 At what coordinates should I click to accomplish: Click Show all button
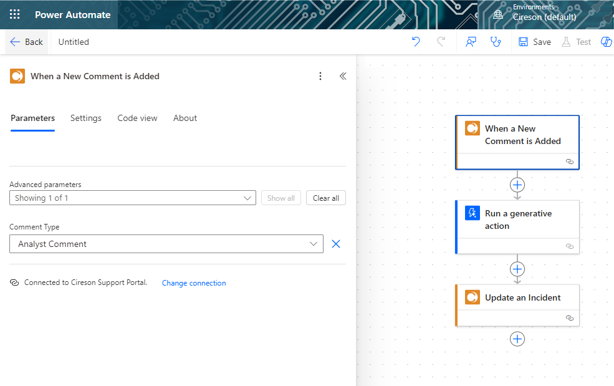tap(281, 198)
